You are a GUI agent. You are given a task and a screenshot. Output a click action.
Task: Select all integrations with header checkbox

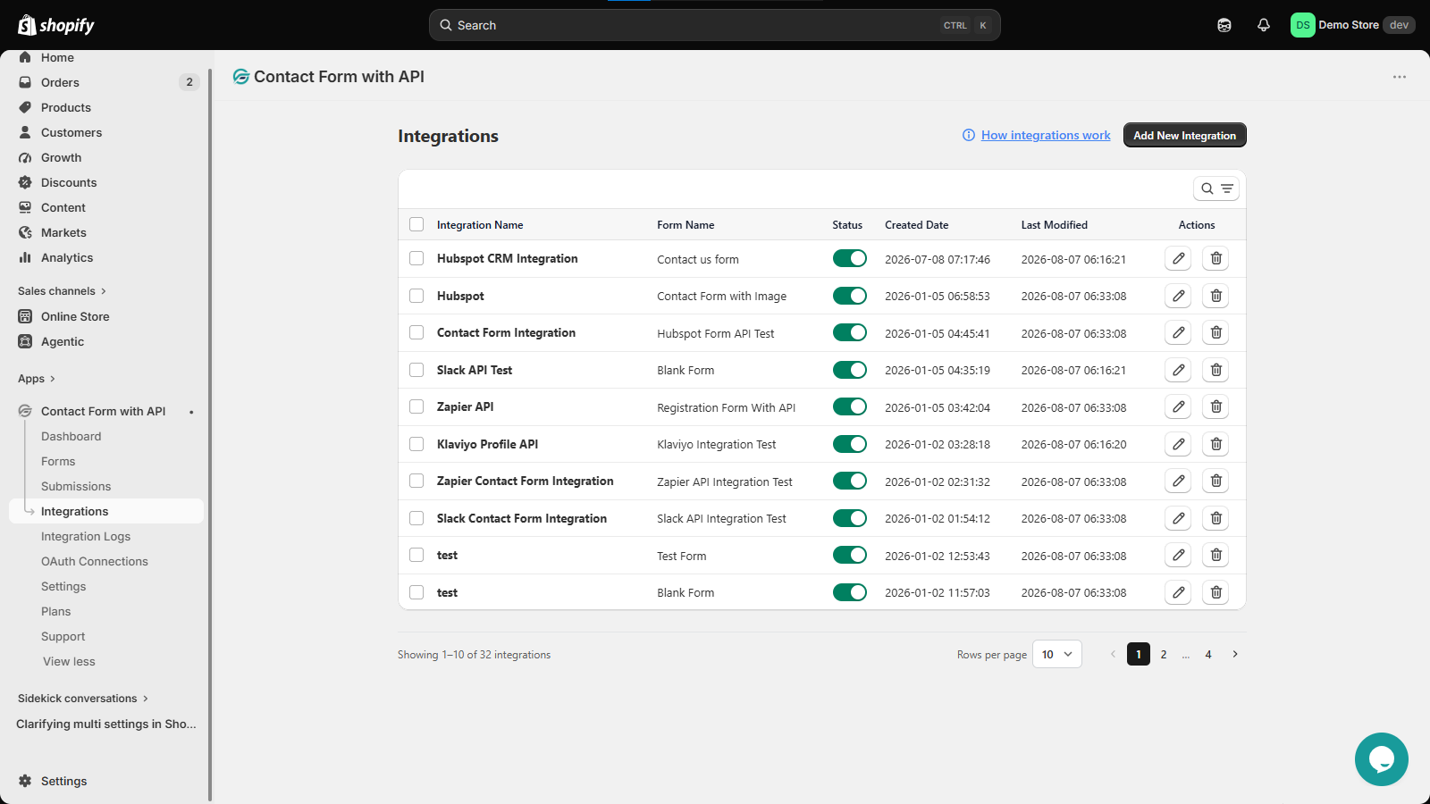(x=416, y=224)
